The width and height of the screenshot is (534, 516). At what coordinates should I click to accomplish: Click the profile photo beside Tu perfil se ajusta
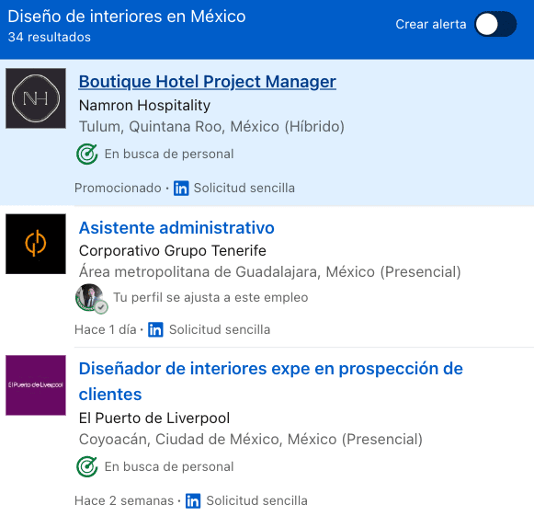[x=90, y=297]
